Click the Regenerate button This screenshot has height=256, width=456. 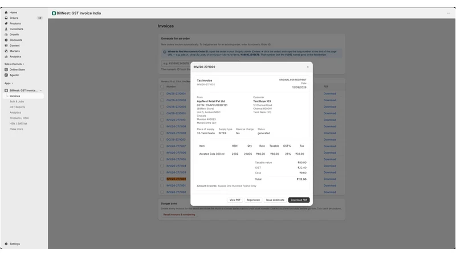(x=253, y=200)
